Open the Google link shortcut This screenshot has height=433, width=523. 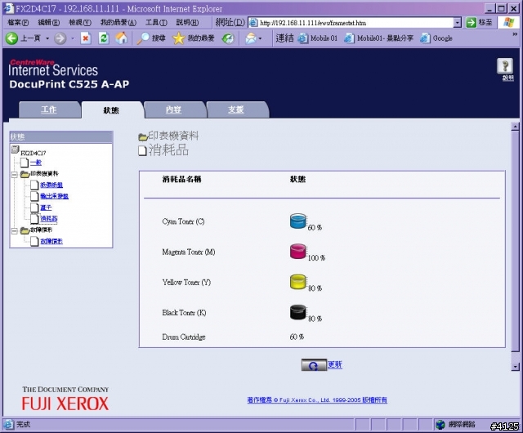(436, 38)
